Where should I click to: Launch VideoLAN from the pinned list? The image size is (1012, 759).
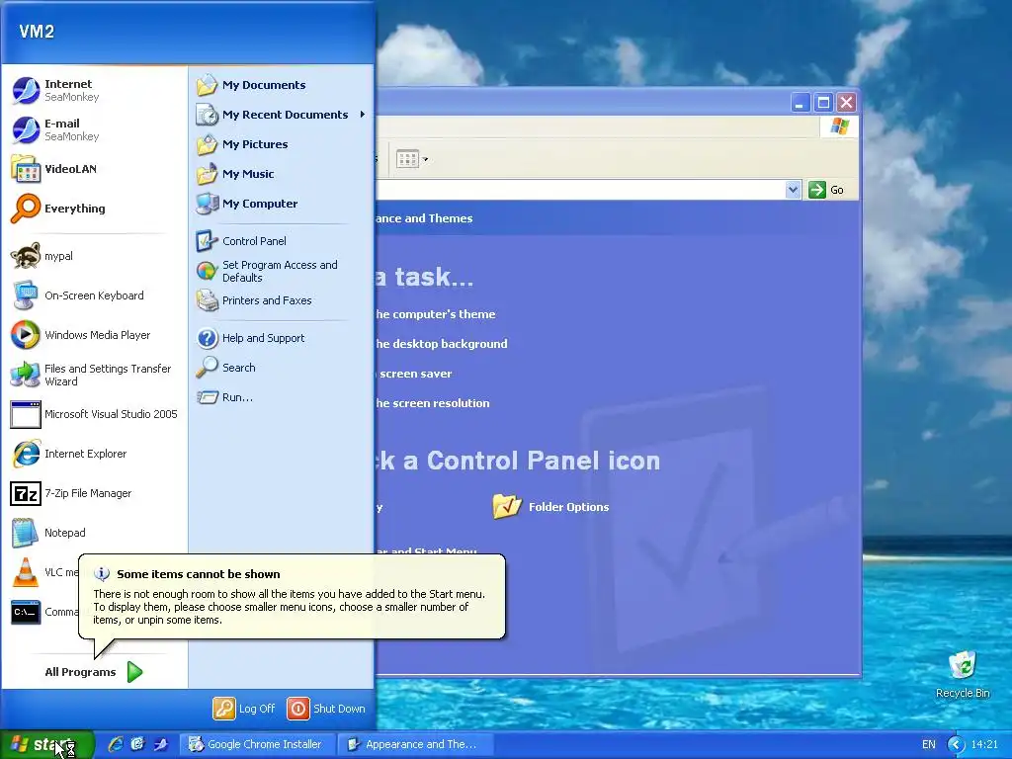pos(94,169)
